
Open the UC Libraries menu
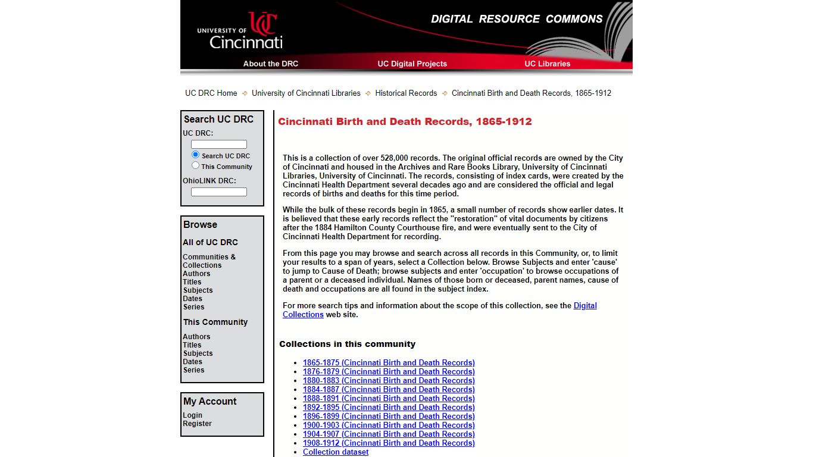548,64
